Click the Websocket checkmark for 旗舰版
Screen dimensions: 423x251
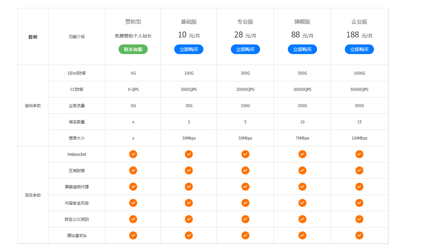pos(302,154)
